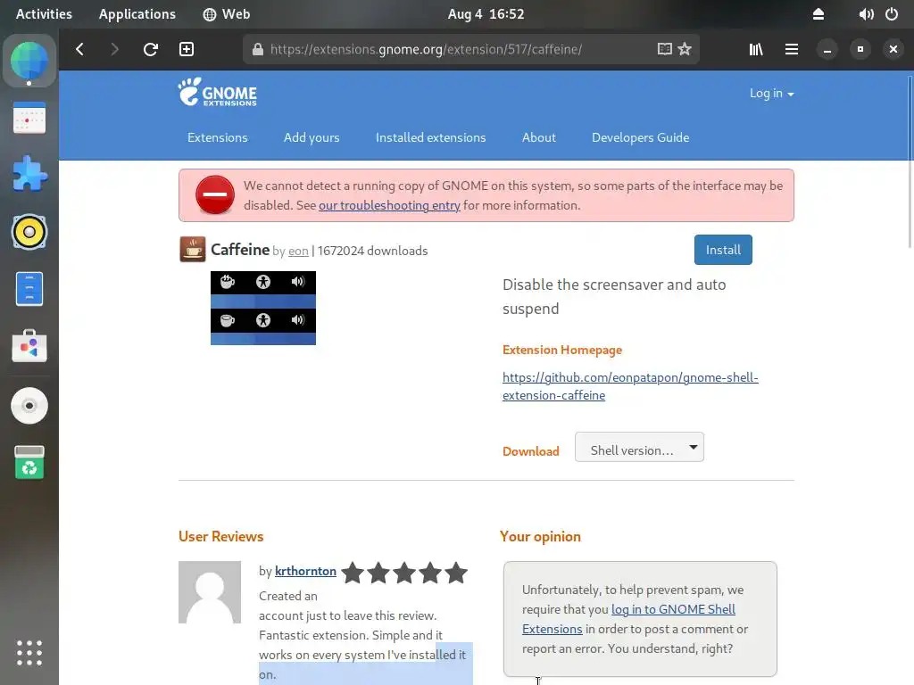Open the Activities overview
This screenshot has height=685, width=914.
pos(44,14)
